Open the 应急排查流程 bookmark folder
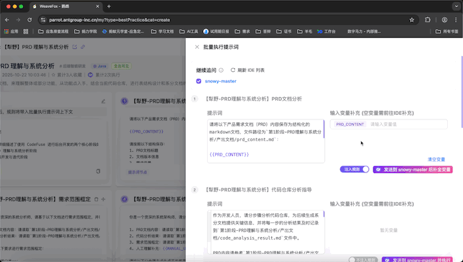This screenshot has width=463, height=262. (54, 31)
